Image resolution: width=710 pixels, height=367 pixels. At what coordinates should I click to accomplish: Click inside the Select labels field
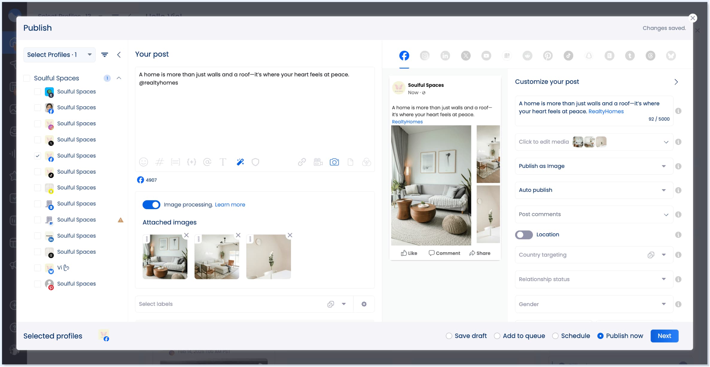(x=209, y=304)
